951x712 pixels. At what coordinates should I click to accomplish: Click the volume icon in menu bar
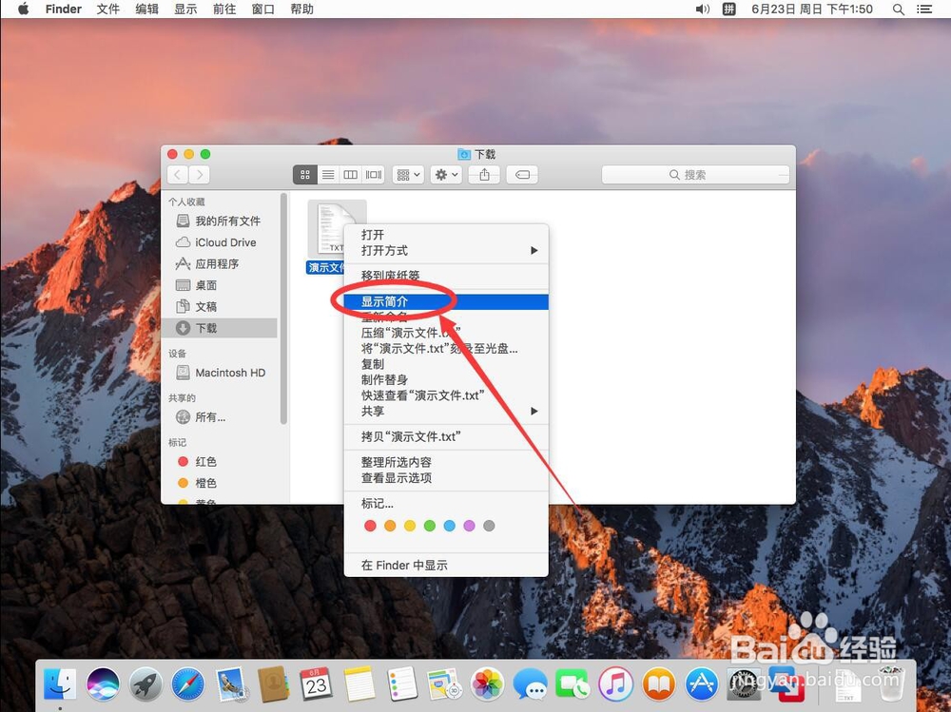click(703, 10)
